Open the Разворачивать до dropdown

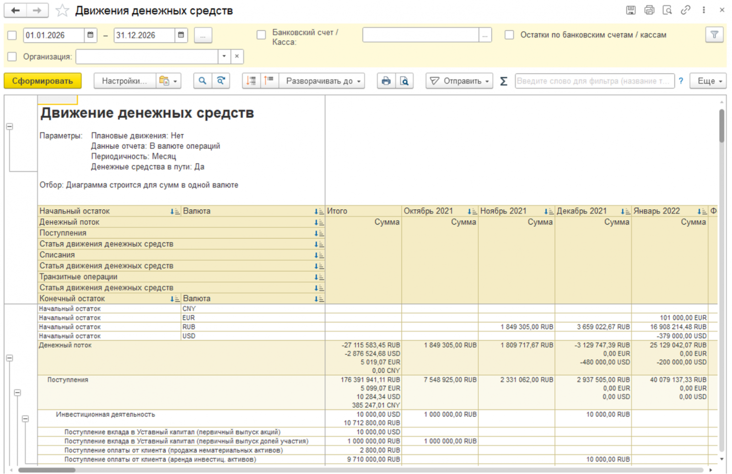pos(322,81)
